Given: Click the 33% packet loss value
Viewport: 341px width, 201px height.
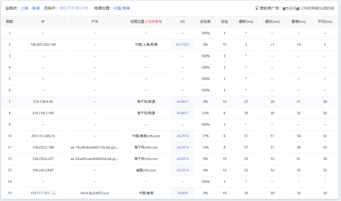Looking at the screenshot, I should [205, 113].
